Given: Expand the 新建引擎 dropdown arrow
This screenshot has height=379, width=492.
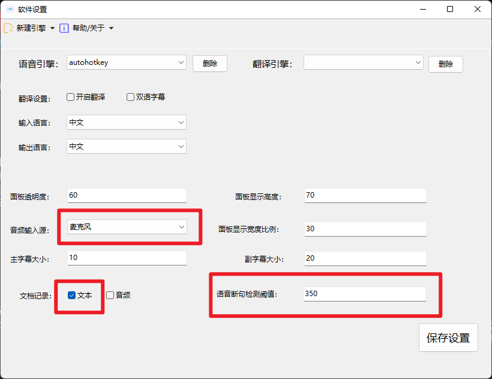Looking at the screenshot, I should (x=52, y=28).
